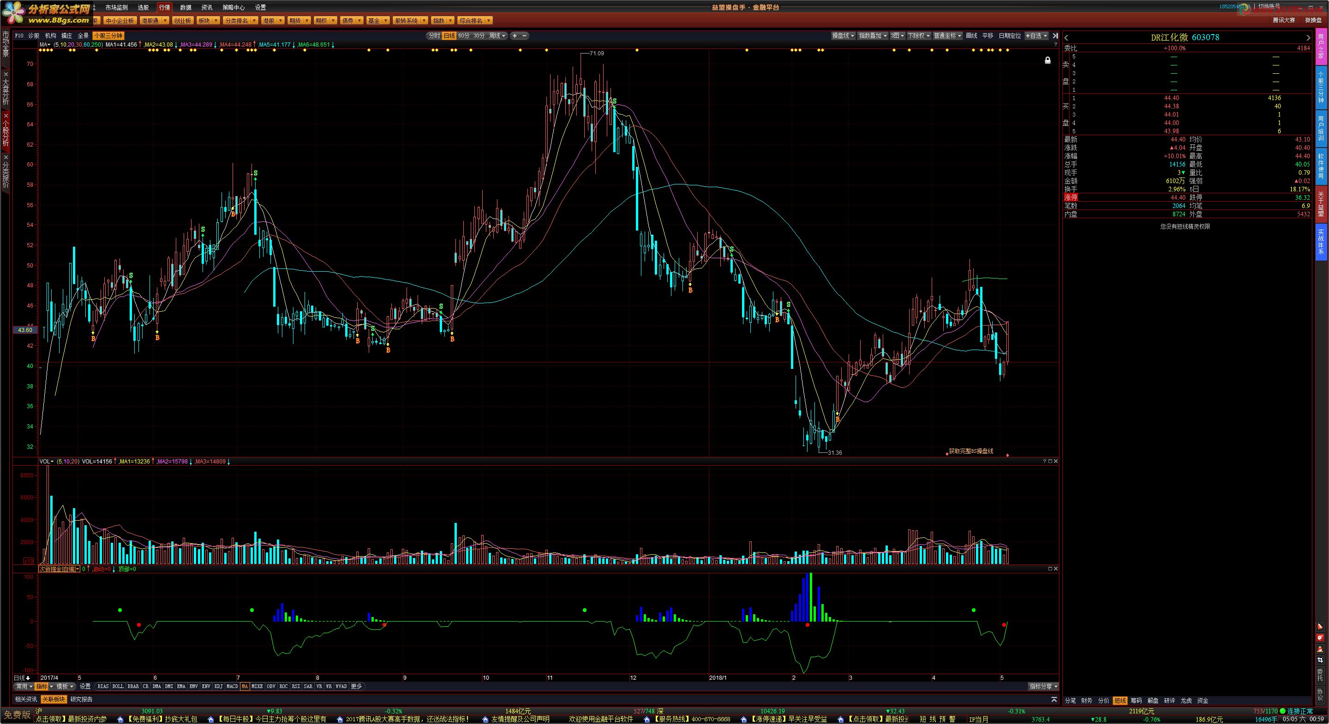Click the 71.09 high price label
Viewport: 1329px width, 724px height.
coord(597,53)
